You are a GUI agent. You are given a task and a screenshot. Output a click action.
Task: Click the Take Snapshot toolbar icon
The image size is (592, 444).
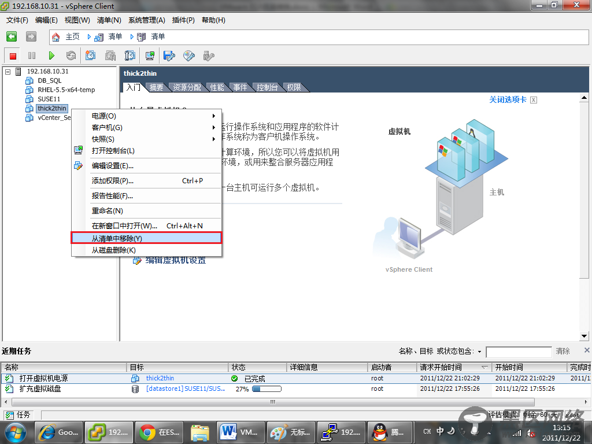[x=90, y=56]
